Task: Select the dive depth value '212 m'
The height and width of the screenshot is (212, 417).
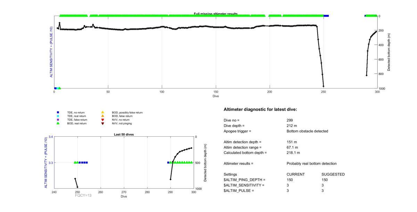Action: click(292, 126)
